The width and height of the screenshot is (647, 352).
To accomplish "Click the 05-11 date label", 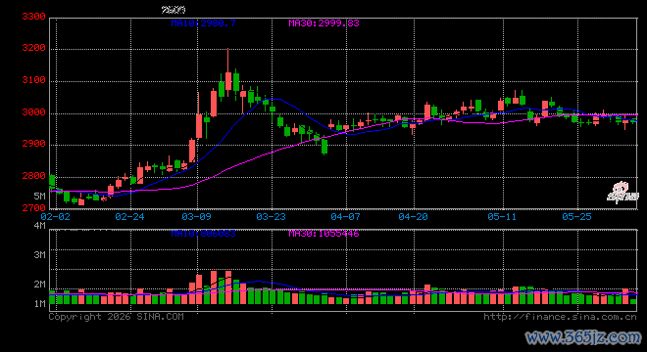I will tap(502, 216).
